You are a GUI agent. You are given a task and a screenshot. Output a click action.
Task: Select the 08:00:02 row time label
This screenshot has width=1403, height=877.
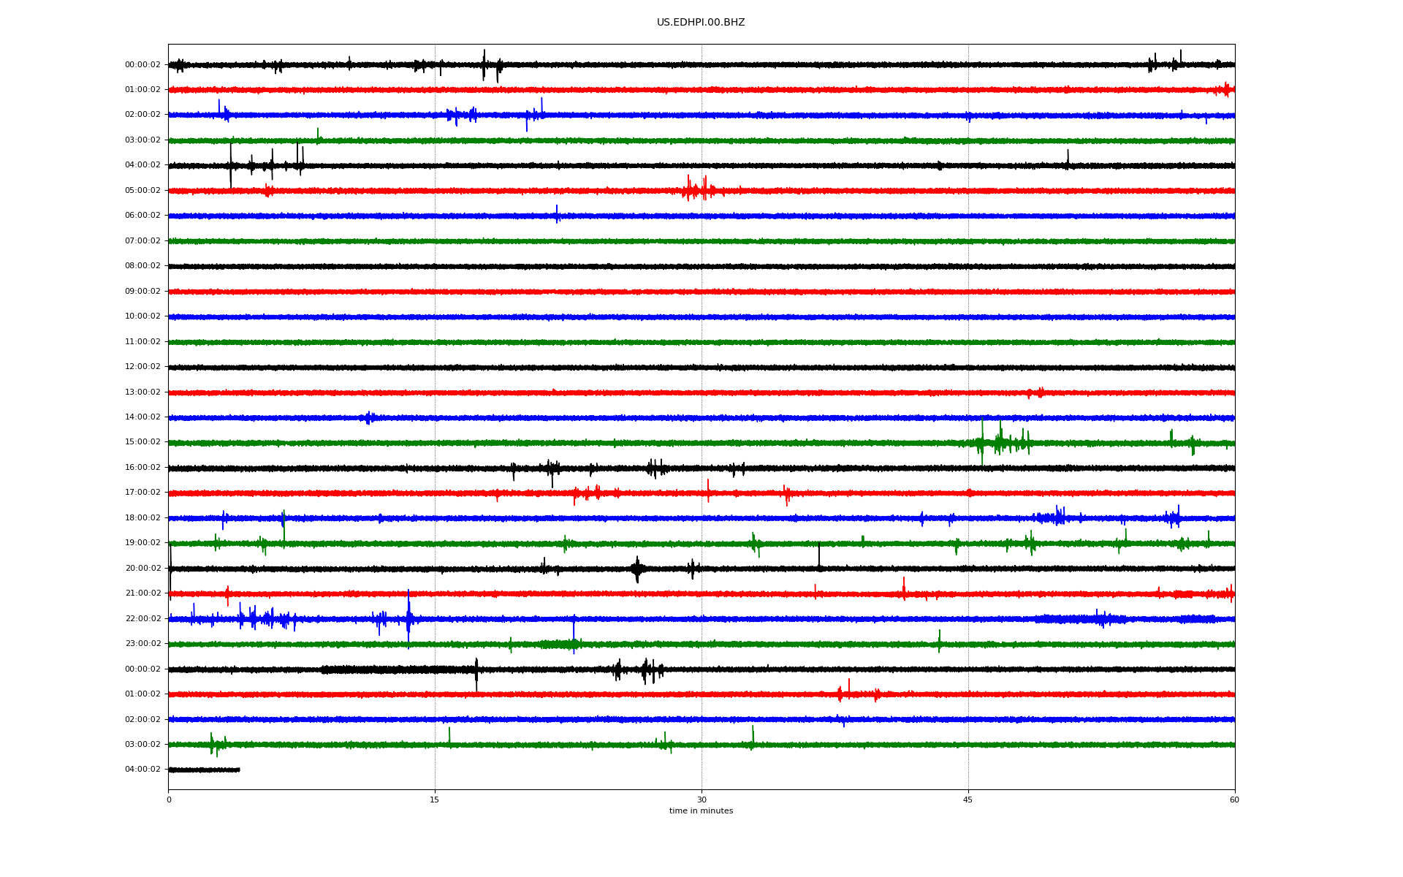tap(142, 266)
